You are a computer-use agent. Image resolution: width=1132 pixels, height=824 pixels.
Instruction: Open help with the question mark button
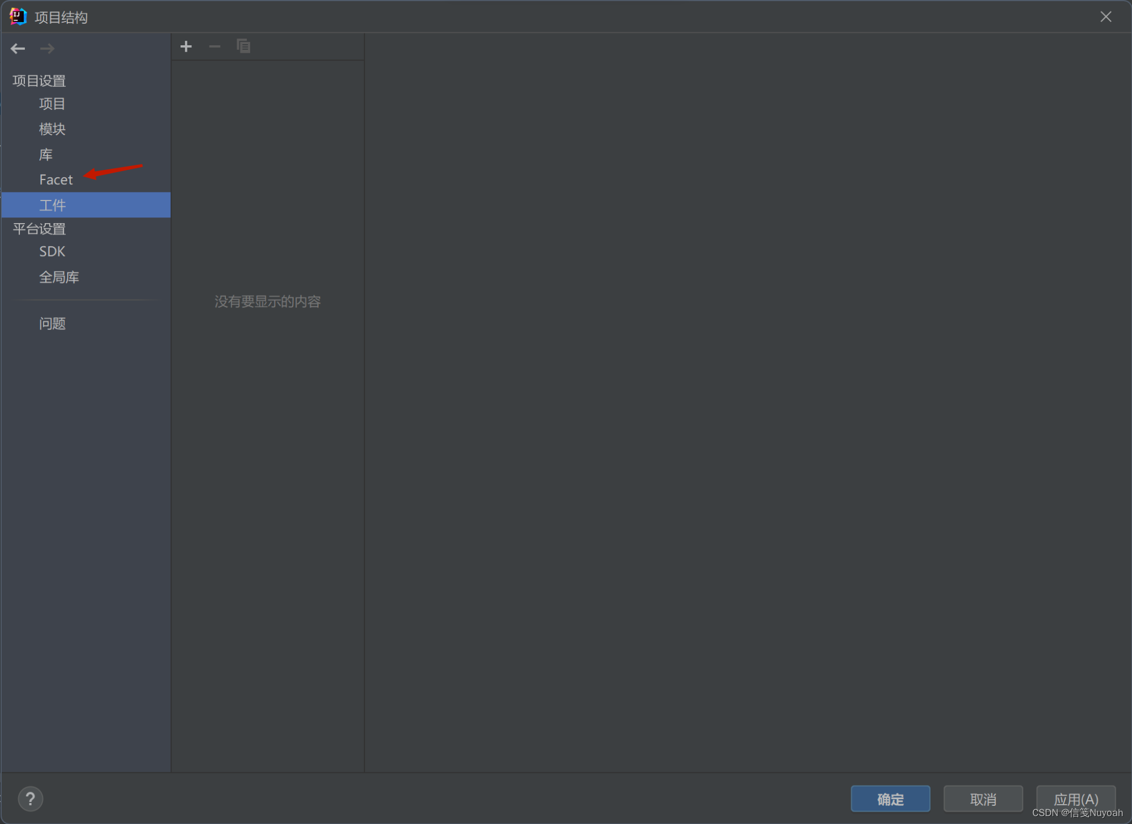click(31, 799)
